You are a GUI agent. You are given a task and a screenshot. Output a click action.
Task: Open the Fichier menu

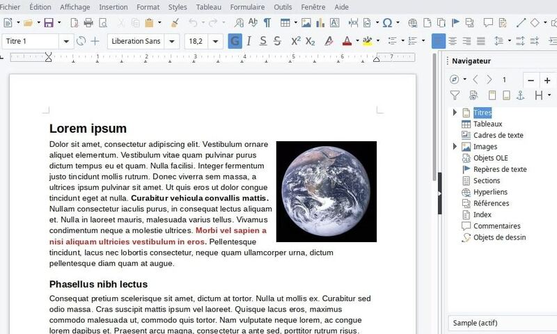pyautogui.click(x=10, y=7)
